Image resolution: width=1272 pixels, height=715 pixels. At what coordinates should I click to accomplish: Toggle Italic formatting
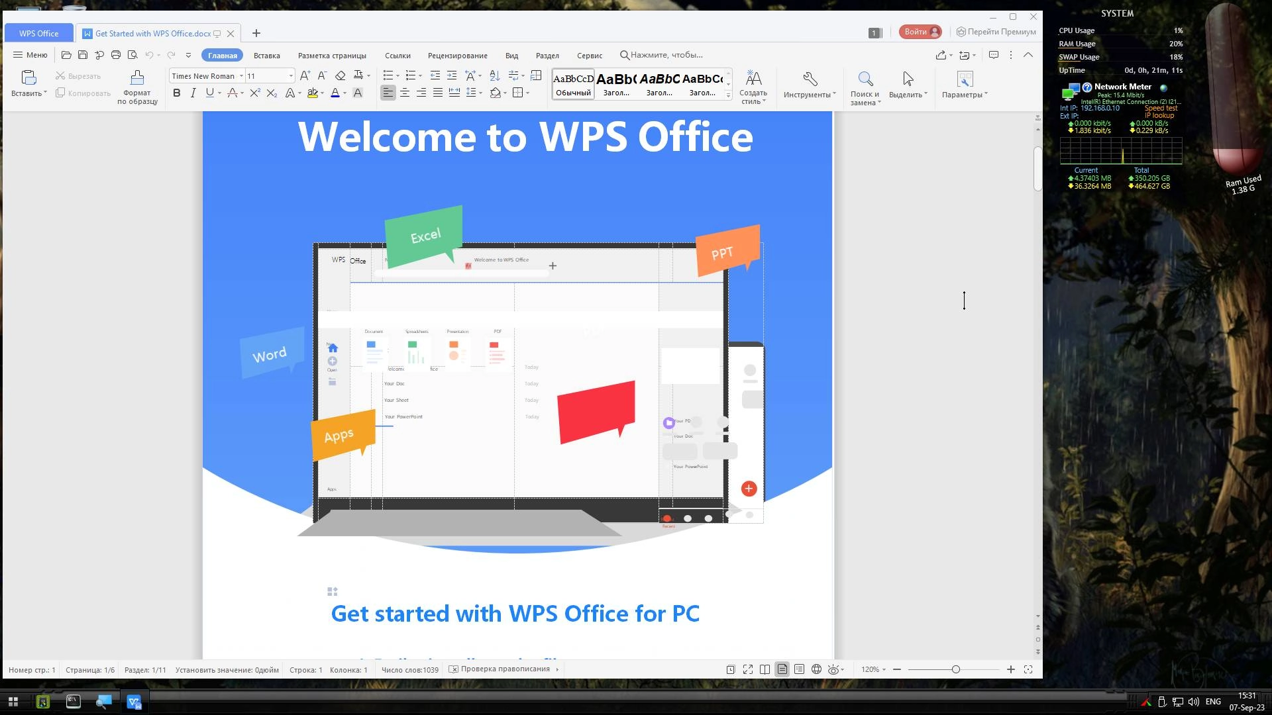tap(193, 93)
